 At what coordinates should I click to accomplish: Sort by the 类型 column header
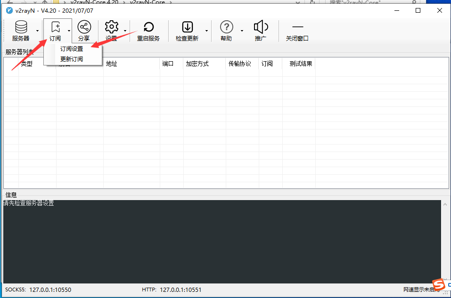27,64
